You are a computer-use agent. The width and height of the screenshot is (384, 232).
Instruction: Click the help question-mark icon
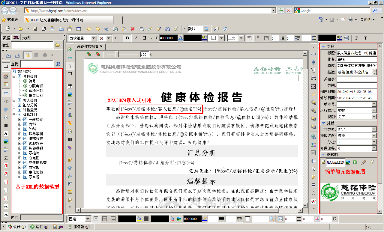tap(225, 29)
